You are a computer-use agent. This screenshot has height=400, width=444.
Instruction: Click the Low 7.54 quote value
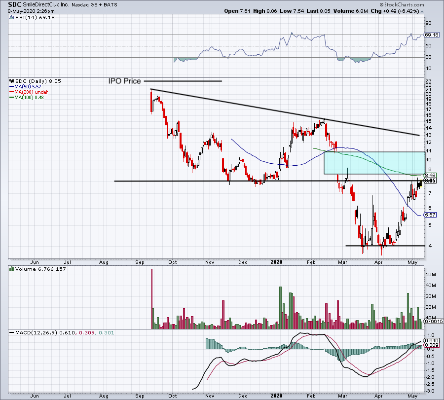[x=292, y=11]
